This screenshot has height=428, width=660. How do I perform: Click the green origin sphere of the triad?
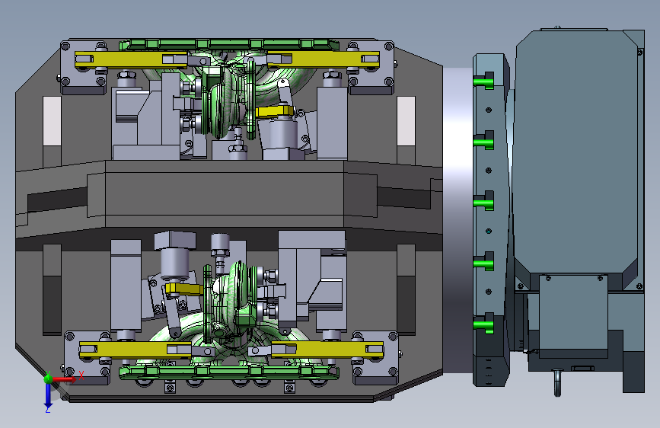click(48, 379)
